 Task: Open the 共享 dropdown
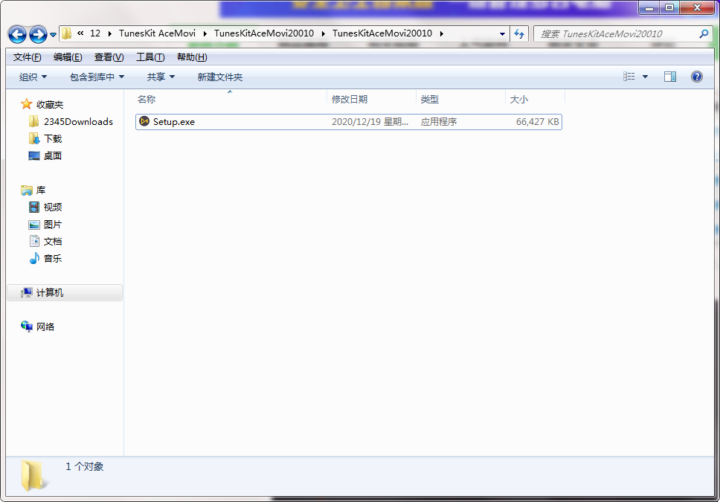[161, 77]
